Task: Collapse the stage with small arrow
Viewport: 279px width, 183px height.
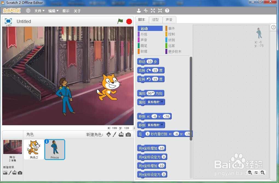Action: pos(134,128)
